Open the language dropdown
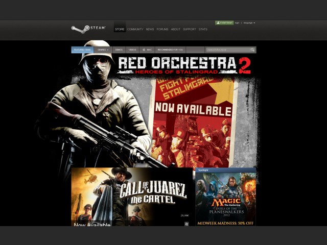 (x=249, y=23)
